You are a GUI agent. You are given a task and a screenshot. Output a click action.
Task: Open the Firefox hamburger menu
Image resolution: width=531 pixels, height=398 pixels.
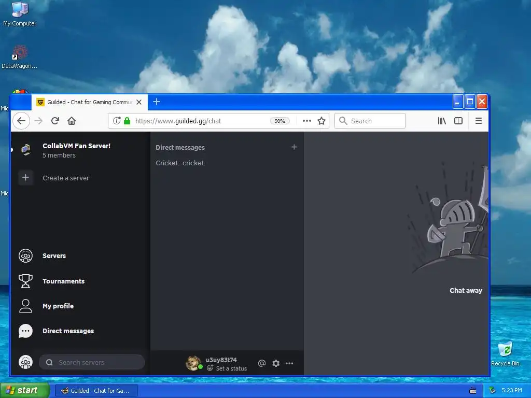479,121
